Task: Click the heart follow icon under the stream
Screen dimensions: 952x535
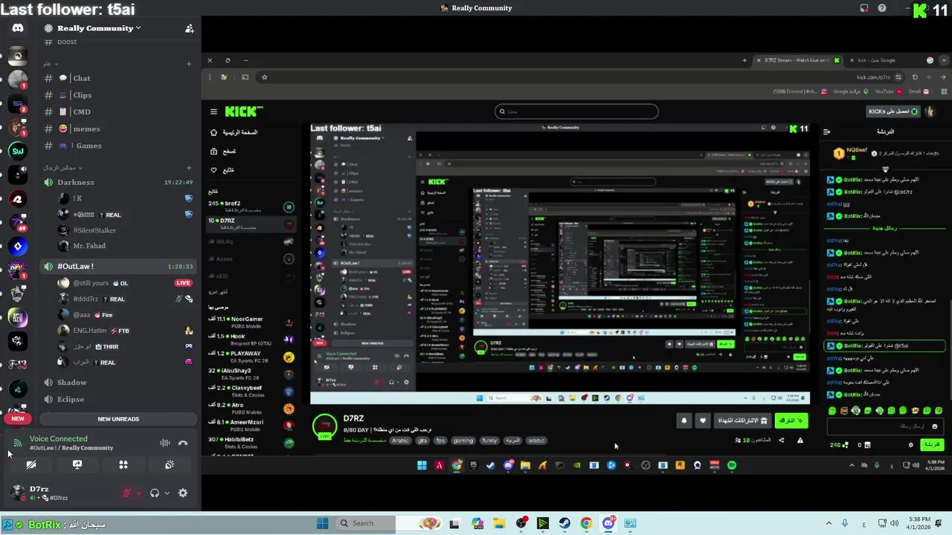Action: click(703, 421)
